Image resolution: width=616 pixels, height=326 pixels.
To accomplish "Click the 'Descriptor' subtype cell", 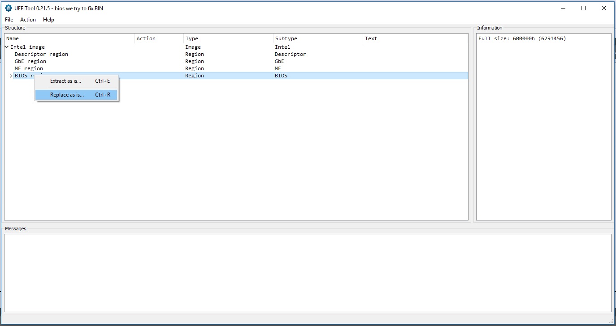I will [291, 54].
